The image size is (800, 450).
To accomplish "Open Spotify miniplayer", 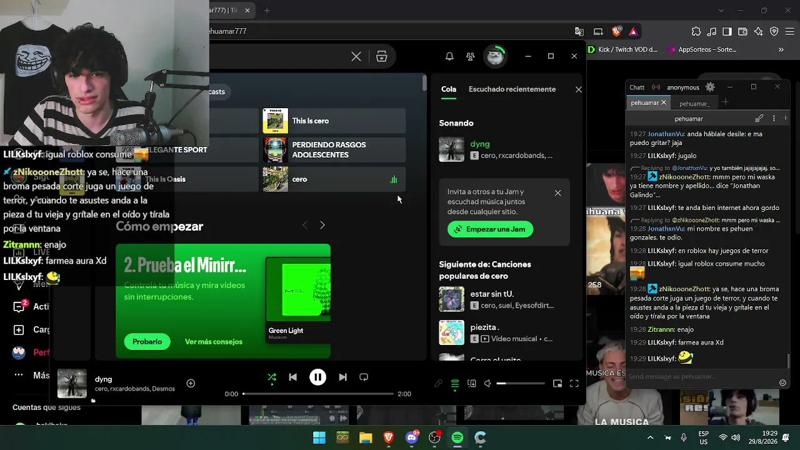I will [x=557, y=384].
